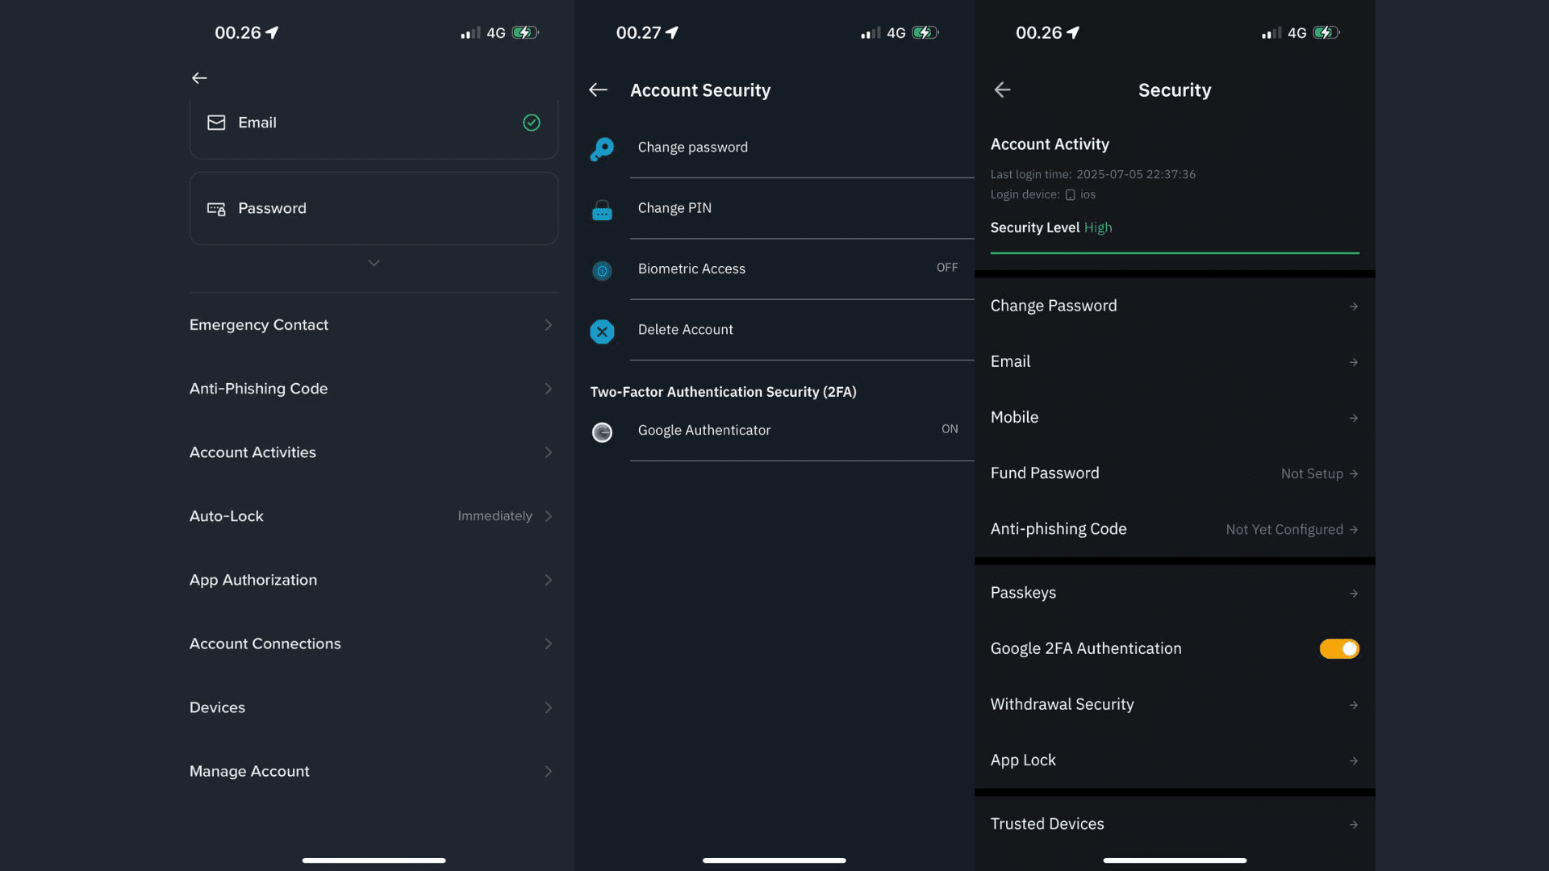Open the Anti-Phishing Code menu item

[258, 389]
